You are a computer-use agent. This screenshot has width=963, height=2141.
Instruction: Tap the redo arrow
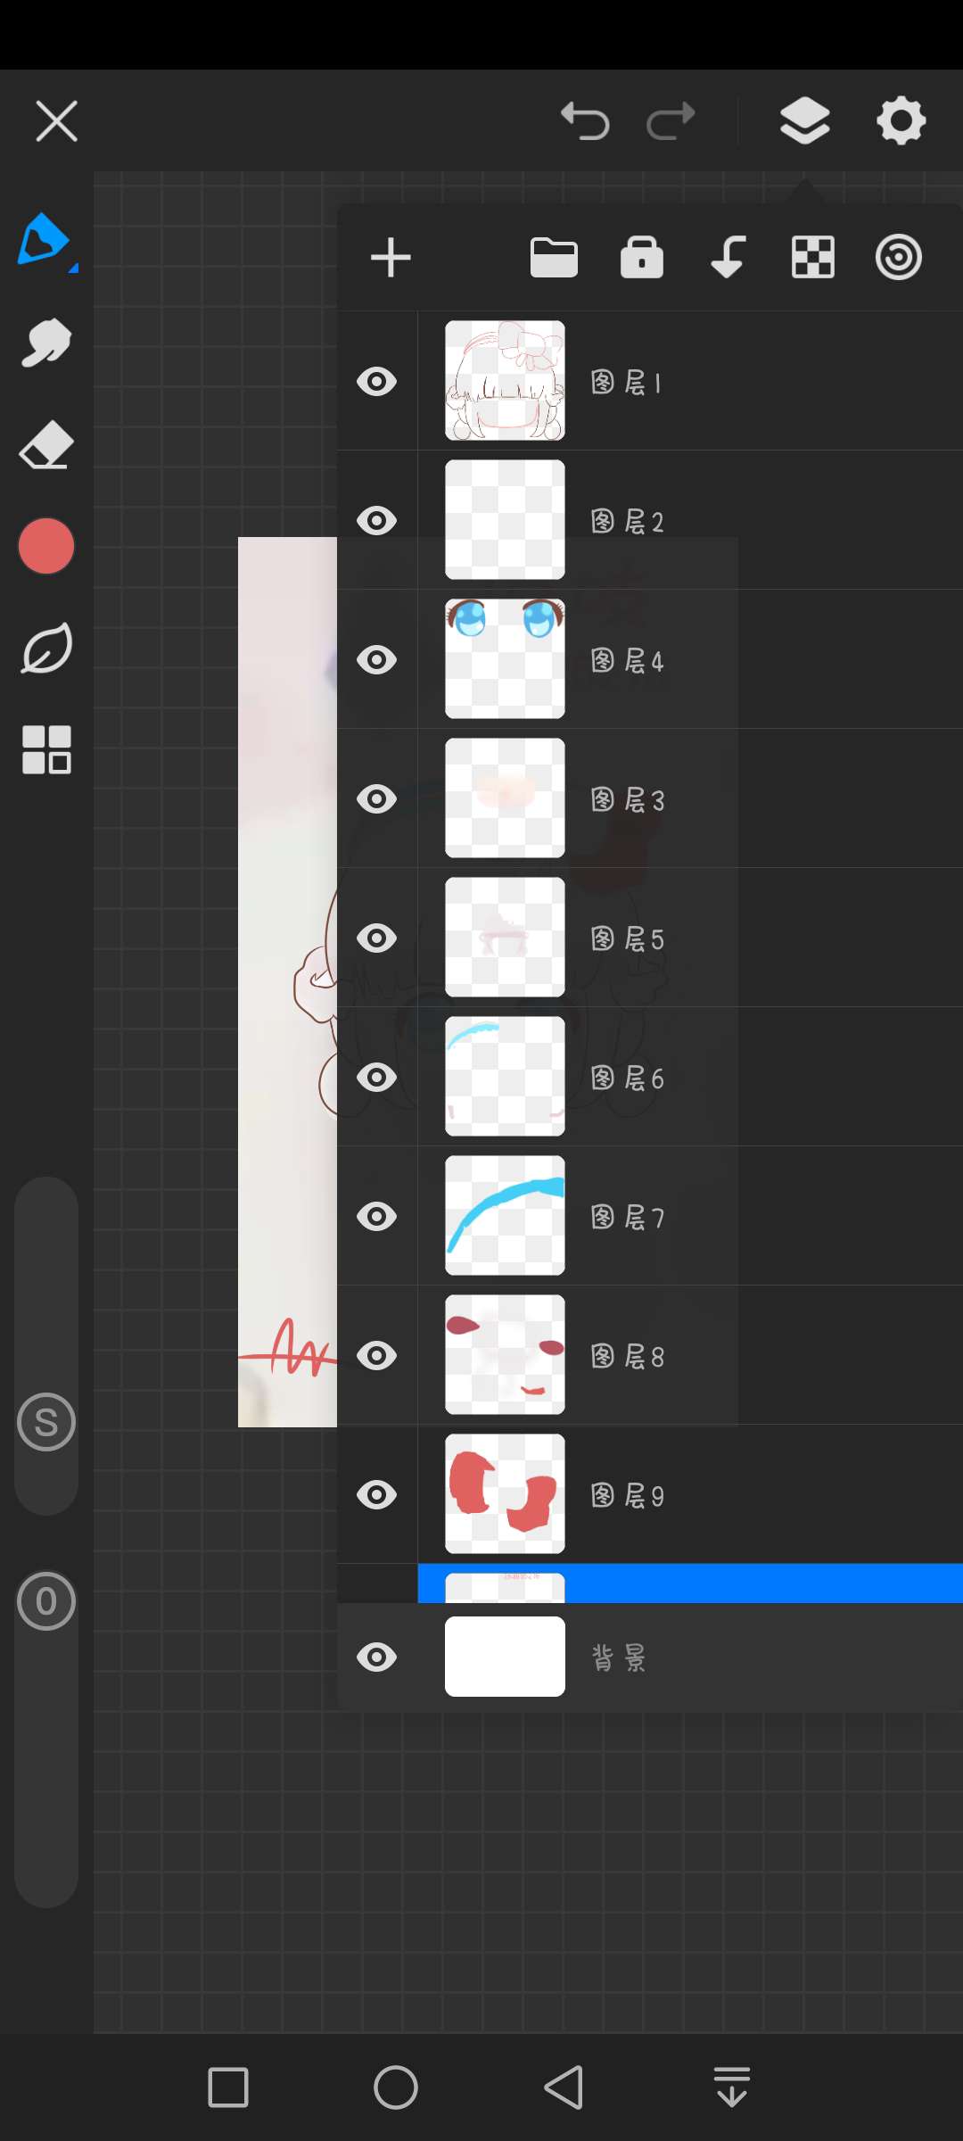(671, 121)
